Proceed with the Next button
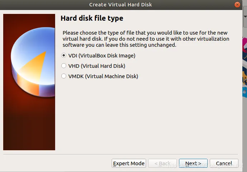247x172 pixels. click(x=193, y=163)
